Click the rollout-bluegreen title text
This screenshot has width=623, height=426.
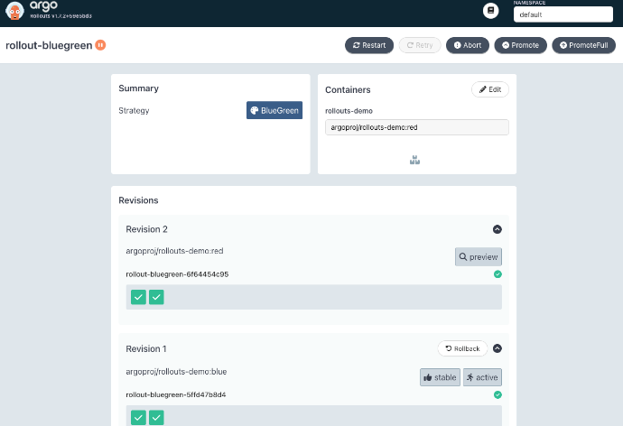pos(49,46)
